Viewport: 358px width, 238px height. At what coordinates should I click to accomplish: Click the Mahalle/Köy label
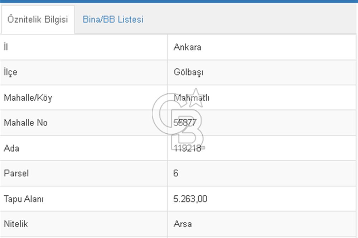pos(28,97)
